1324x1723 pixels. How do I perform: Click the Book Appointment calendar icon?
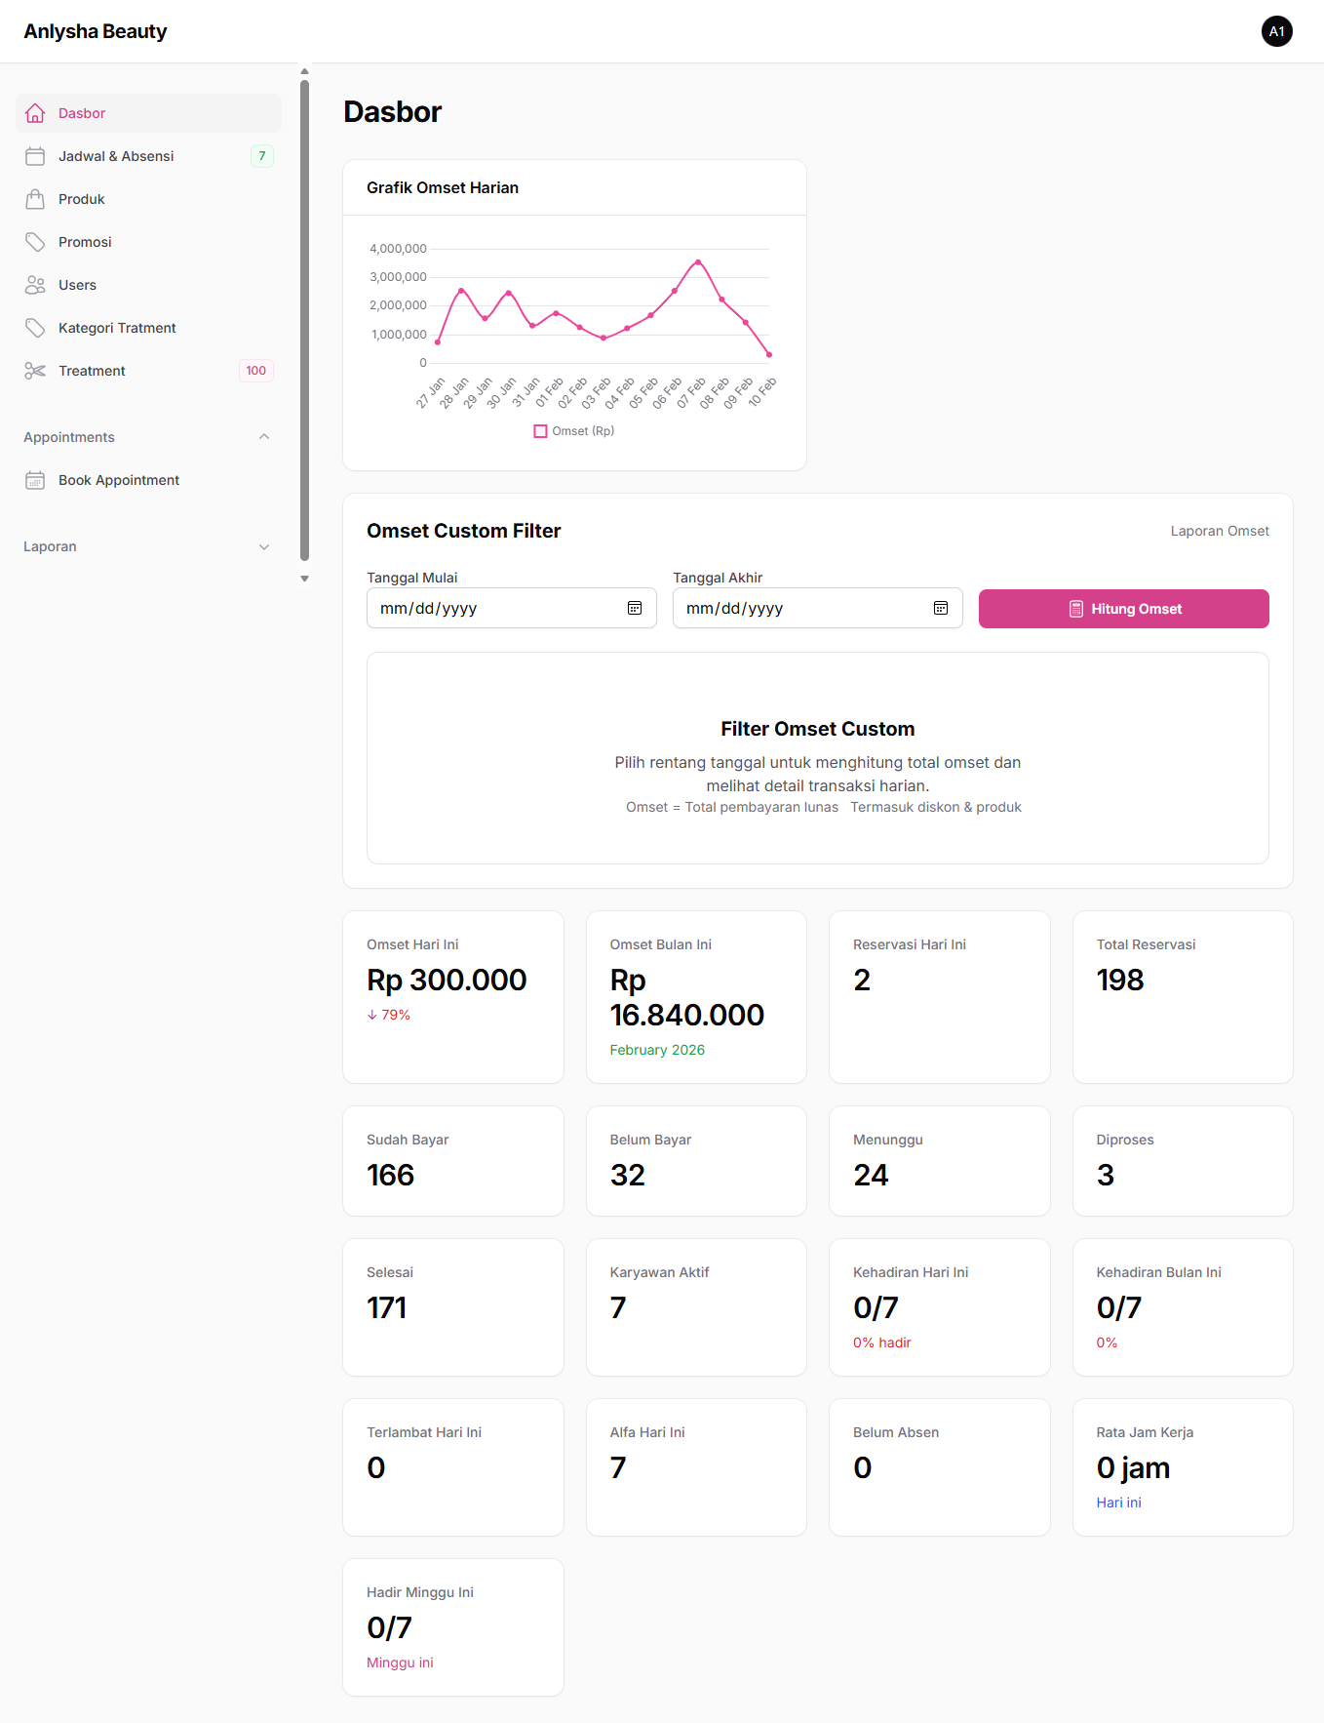click(x=35, y=480)
